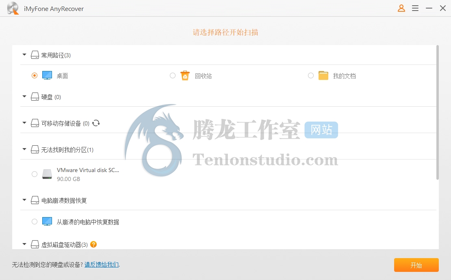Click the 桌面 label
Viewport: 451px width, 280px height.
(62, 76)
